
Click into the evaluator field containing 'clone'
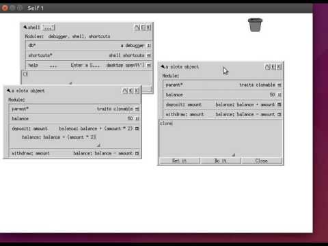221,138
